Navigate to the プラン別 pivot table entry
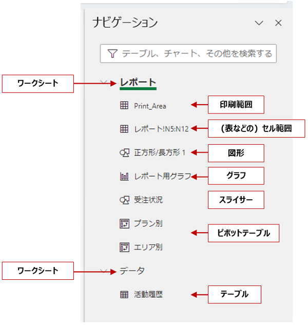 (148, 223)
